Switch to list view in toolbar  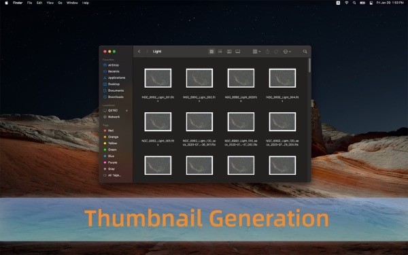pos(220,52)
